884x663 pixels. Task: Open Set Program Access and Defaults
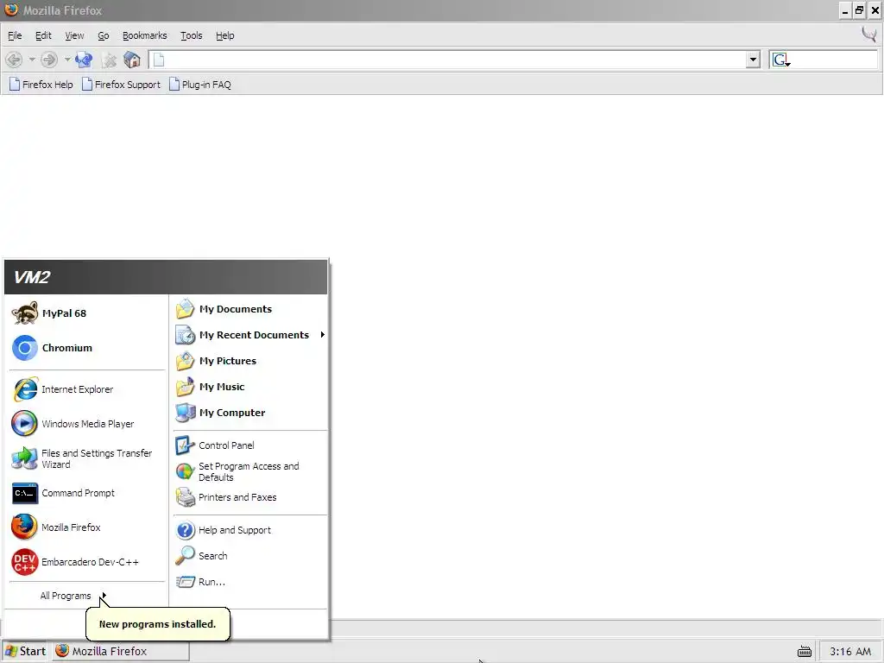click(x=249, y=471)
